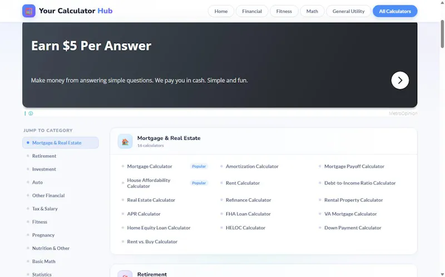Open the FHA Loan Calculator link
Image resolution: width=445 pixels, height=277 pixels.
coord(248,214)
